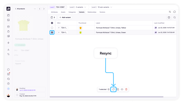Open the download import icon in sidebar
Viewport: 183px width, 104px height.
(x=8, y=50)
